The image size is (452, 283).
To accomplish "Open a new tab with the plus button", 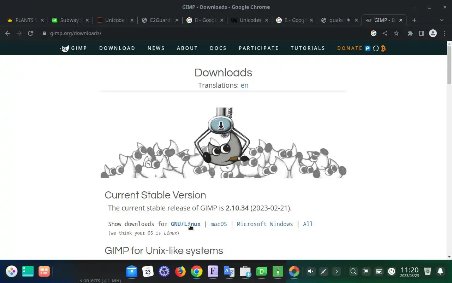I will point(414,20).
